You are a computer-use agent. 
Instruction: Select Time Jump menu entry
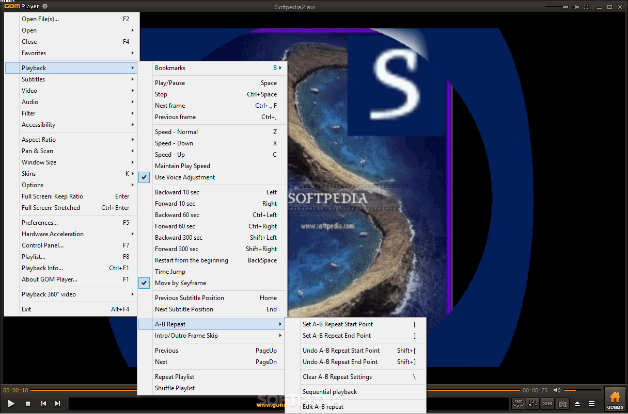(212, 272)
